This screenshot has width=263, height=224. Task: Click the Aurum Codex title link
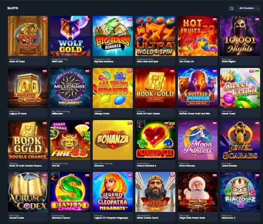[x=17, y=218]
